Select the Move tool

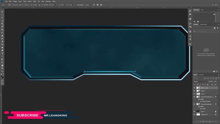2,12
